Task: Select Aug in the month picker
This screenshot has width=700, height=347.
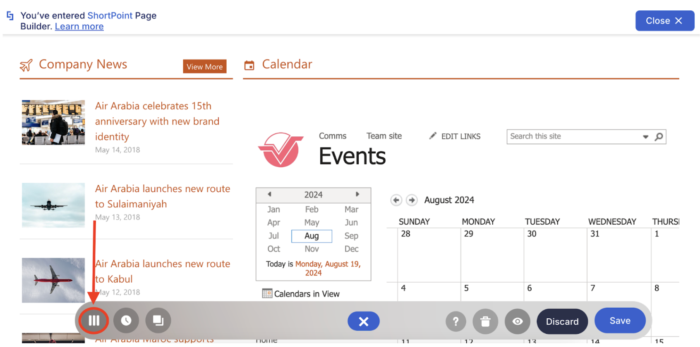Action: [x=312, y=236]
